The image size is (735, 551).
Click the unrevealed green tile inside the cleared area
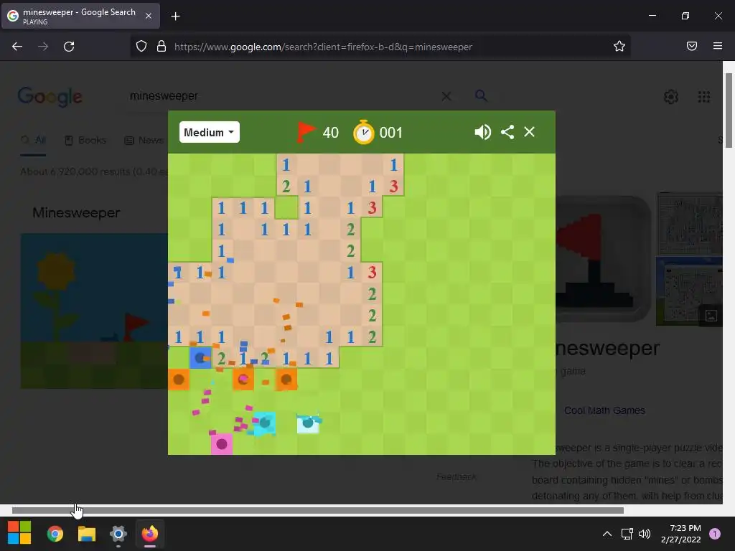coord(286,207)
